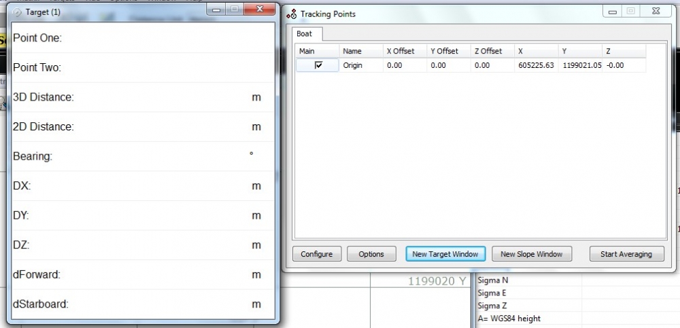Viewport: 680px width, 328px height.
Task: Click the 3D Distance label
Action: pos(44,98)
